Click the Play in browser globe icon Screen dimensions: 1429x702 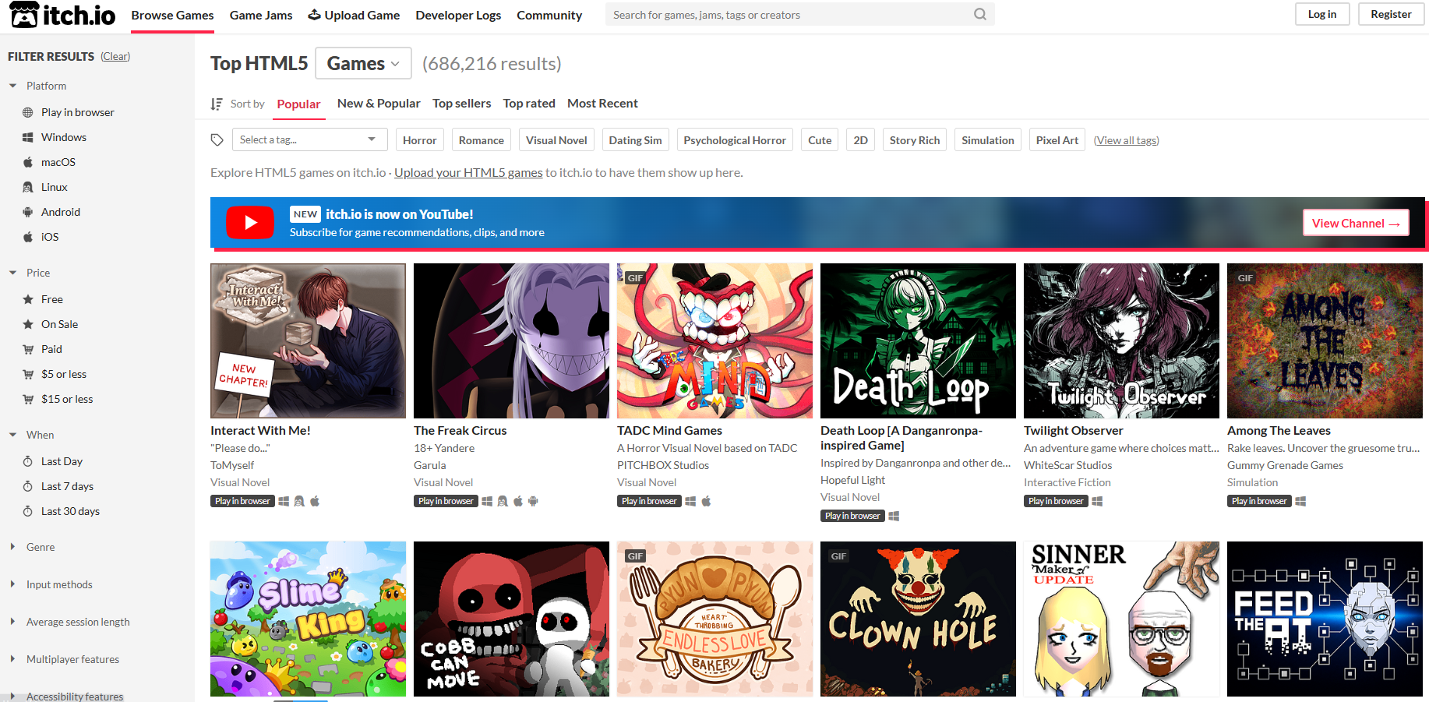(x=28, y=112)
